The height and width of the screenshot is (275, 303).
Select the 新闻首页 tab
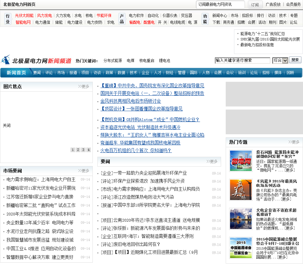pos(16,73)
